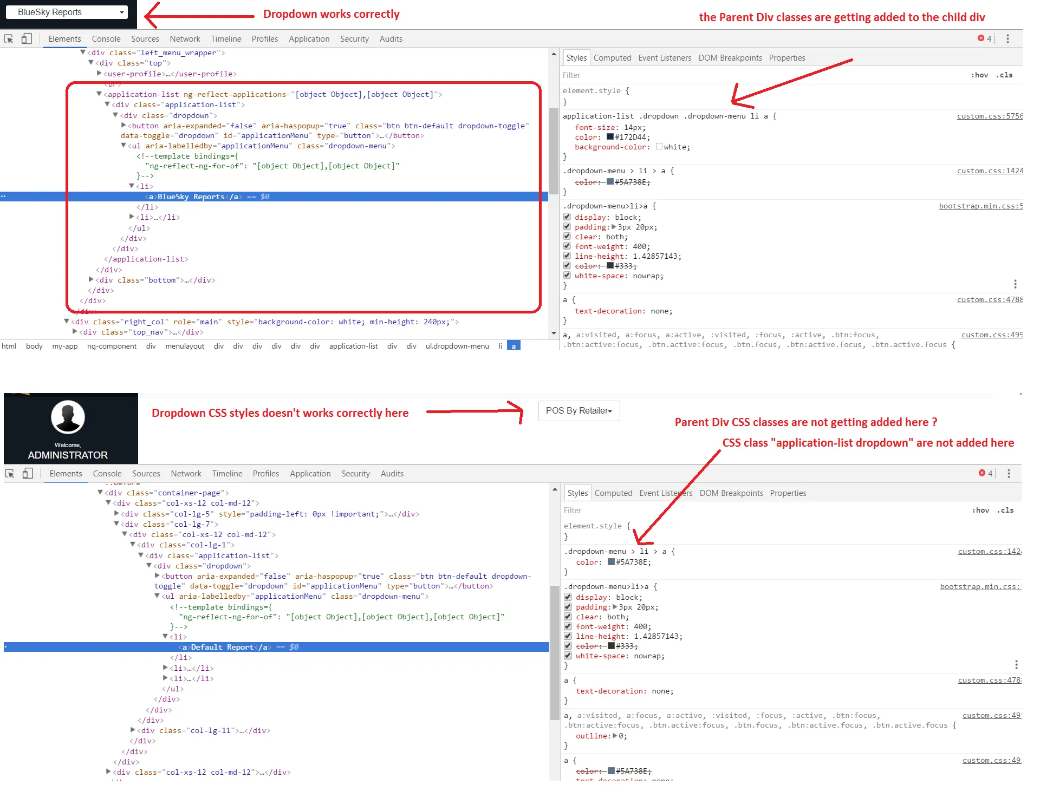Toggle device toolbar icon in bottom DevTools
Screen dimensions: 1040x811
[28, 474]
